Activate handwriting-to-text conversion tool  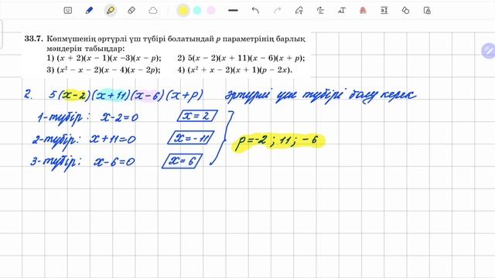(x=299, y=11)
